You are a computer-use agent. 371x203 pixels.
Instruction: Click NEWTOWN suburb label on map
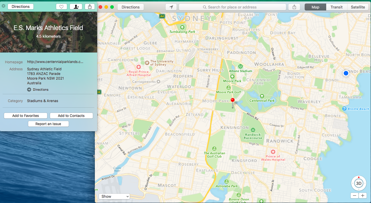pos(130,88)
